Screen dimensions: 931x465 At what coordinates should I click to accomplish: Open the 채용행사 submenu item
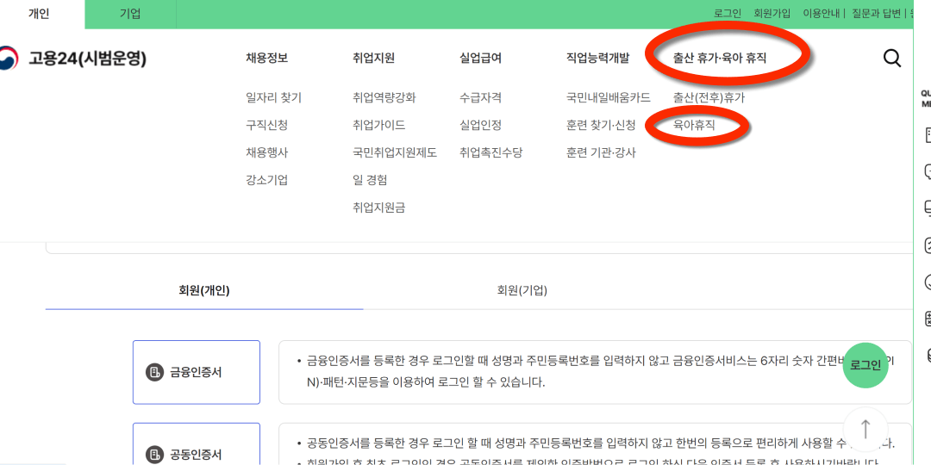[266, 153]
